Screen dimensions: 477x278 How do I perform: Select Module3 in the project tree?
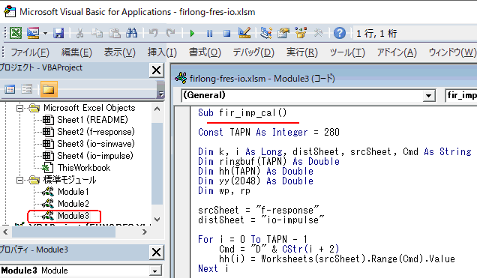click(73, 216)
